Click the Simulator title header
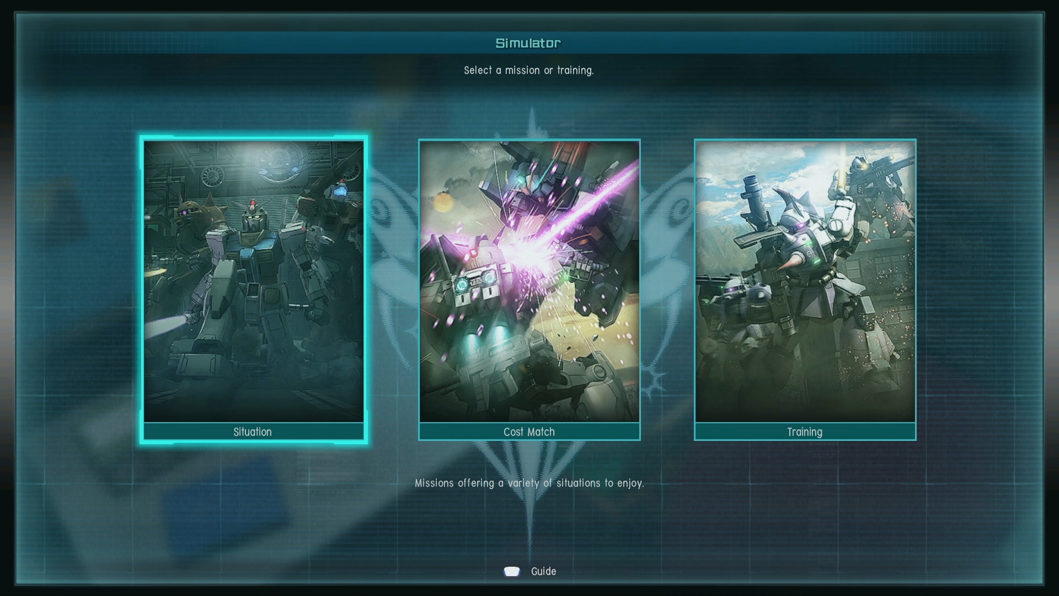 pos(528,43)
